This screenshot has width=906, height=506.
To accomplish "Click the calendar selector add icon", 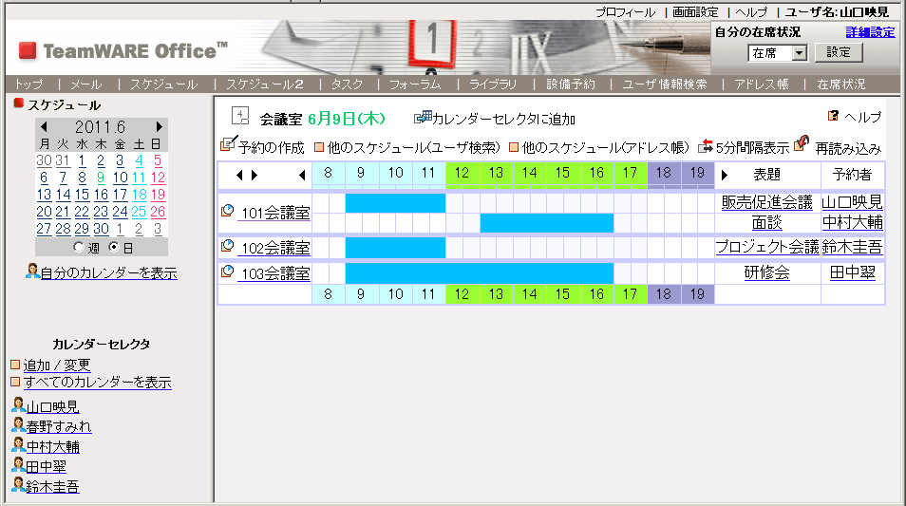I will [423, 118].
